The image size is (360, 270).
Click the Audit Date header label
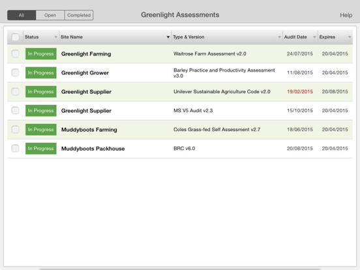coord(295,37)
